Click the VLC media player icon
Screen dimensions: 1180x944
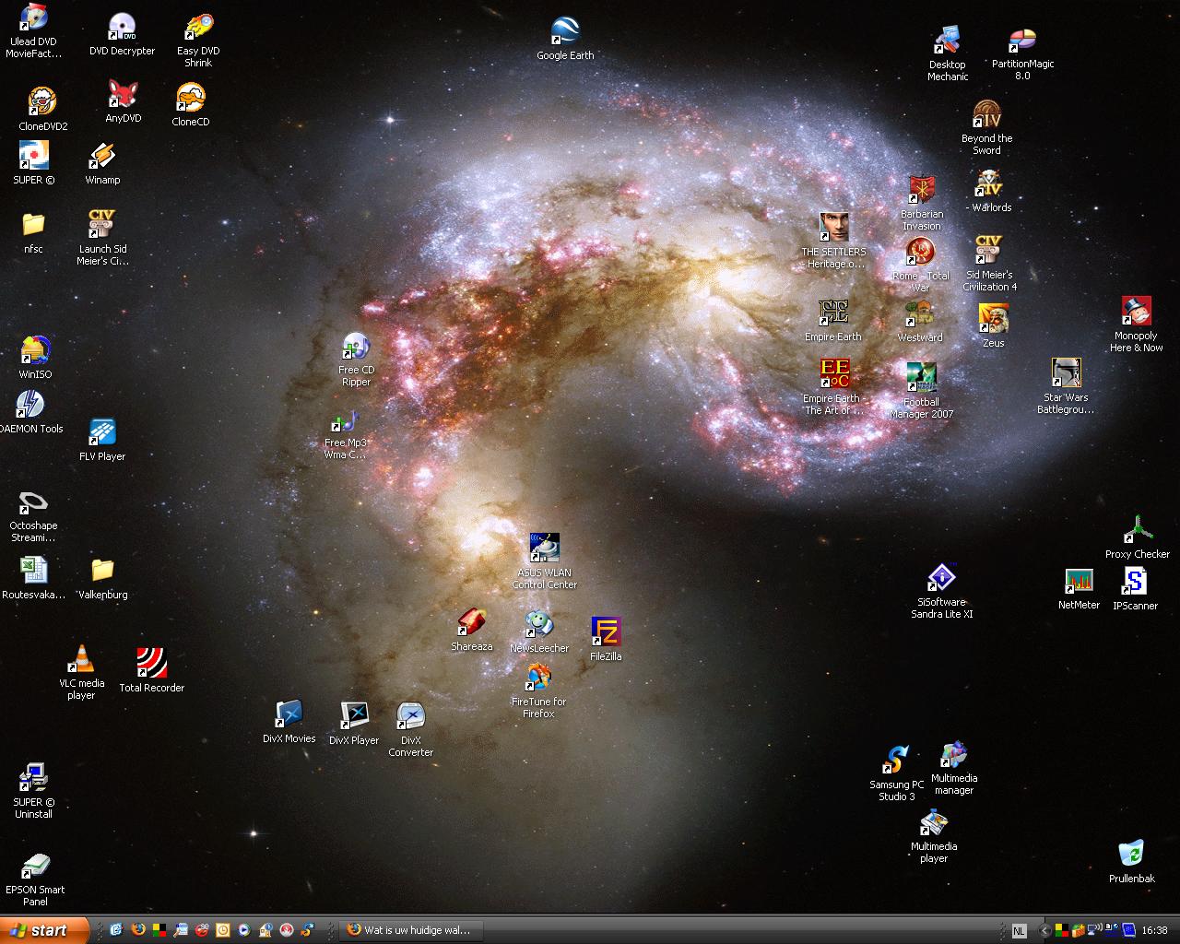pyautogui.click(x=82, y=660)
